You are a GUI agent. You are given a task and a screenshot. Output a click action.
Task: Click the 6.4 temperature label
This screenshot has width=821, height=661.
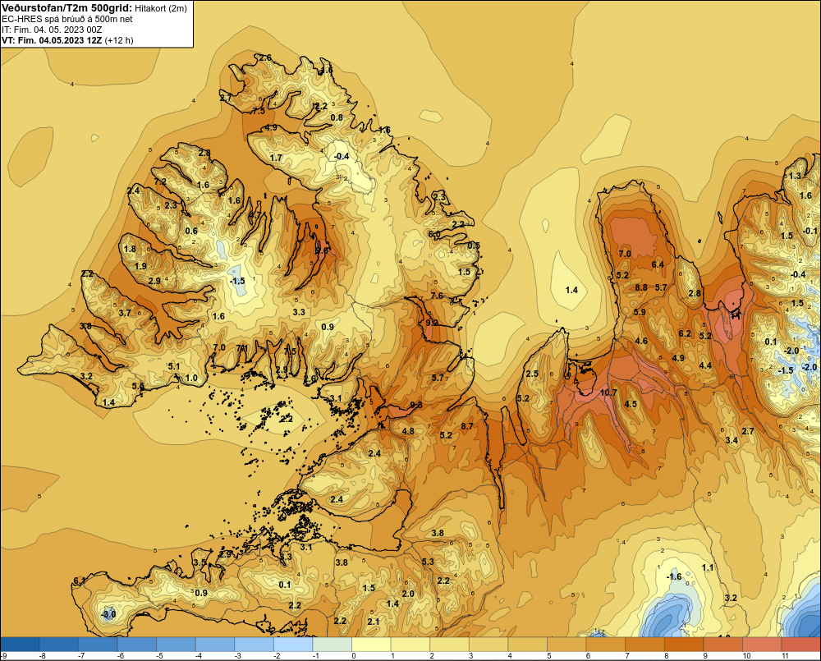click(x=658, y=264)
